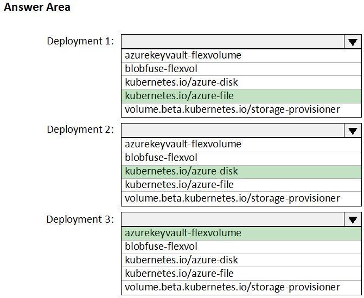Image resolution: width=364 pixels, height=298 pixels.
Task: Click the 'Deployment 1:' label
Action: [80, 41]
